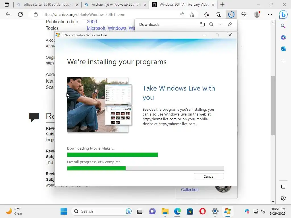Open Settings gear on taskbar
The height and width of the screenshot is (218, 291).
(215, 211)
